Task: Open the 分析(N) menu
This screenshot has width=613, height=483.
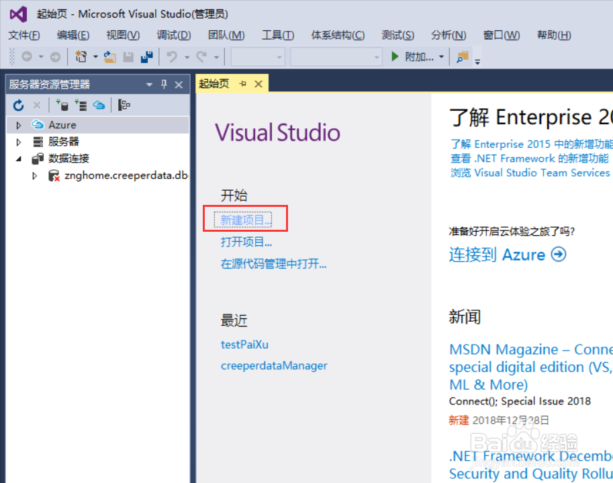Action: pyautogui.click(x=449, y=35)
